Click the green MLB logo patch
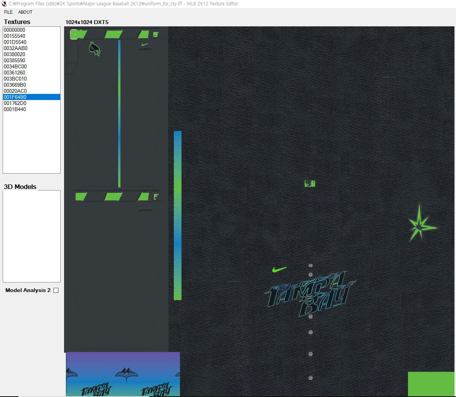 click(x=310, y=184)
